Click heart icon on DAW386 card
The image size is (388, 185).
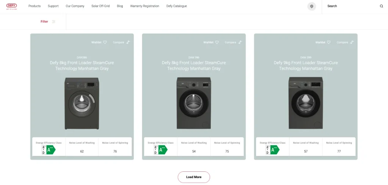click(x=105, y=42)
